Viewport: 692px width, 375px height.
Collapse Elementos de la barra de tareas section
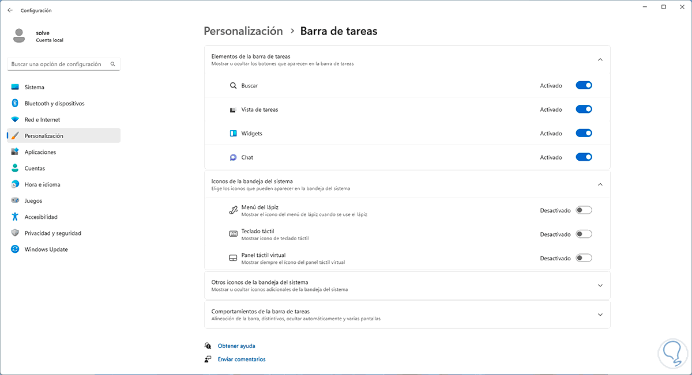pos(600,60)
